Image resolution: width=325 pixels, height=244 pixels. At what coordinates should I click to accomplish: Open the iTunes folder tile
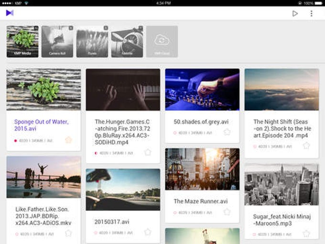(x=92, y=42)
